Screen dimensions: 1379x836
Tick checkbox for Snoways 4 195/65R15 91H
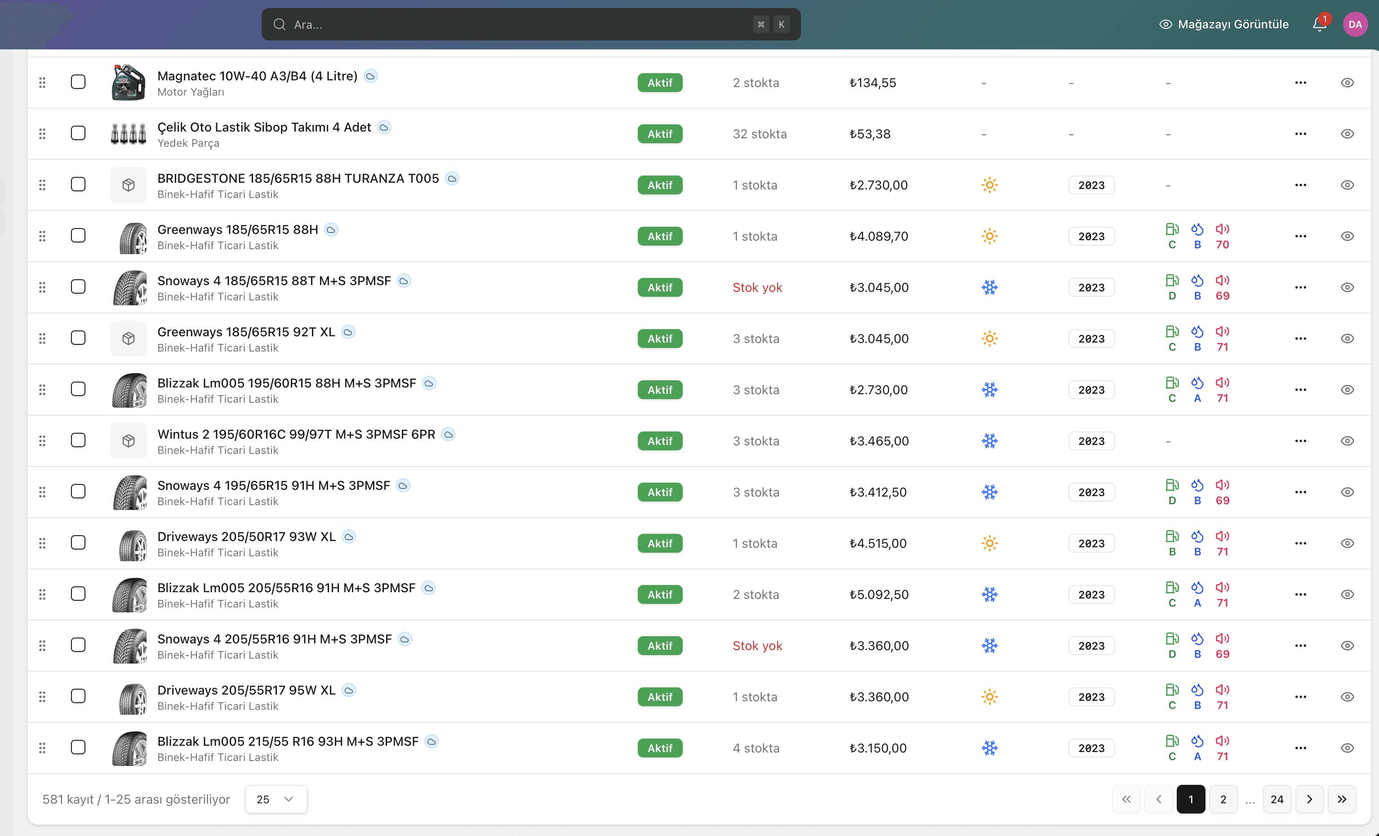78,492
